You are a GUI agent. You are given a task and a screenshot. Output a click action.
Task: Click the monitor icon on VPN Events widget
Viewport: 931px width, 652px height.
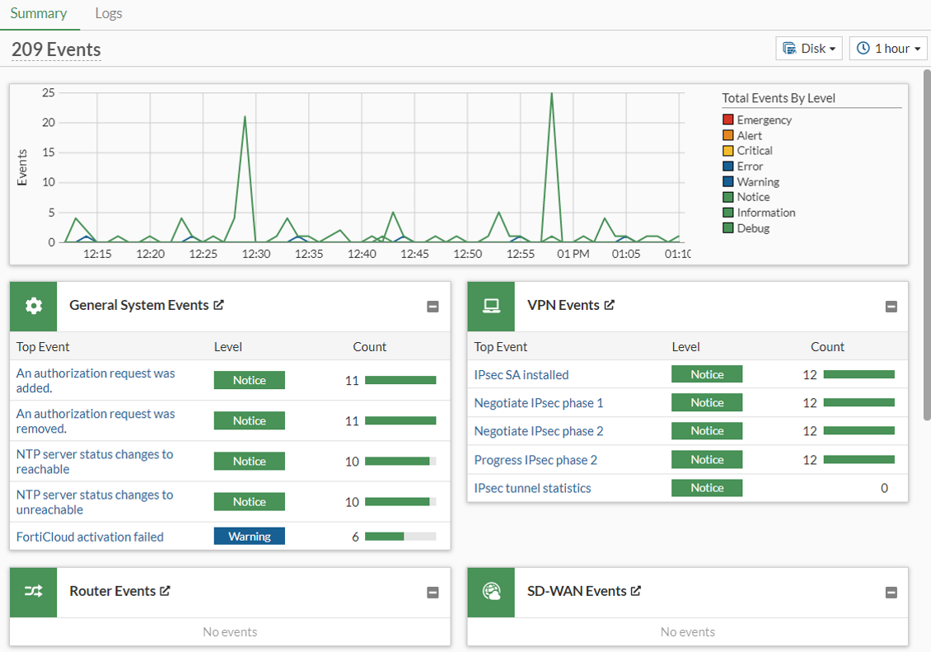491,305
